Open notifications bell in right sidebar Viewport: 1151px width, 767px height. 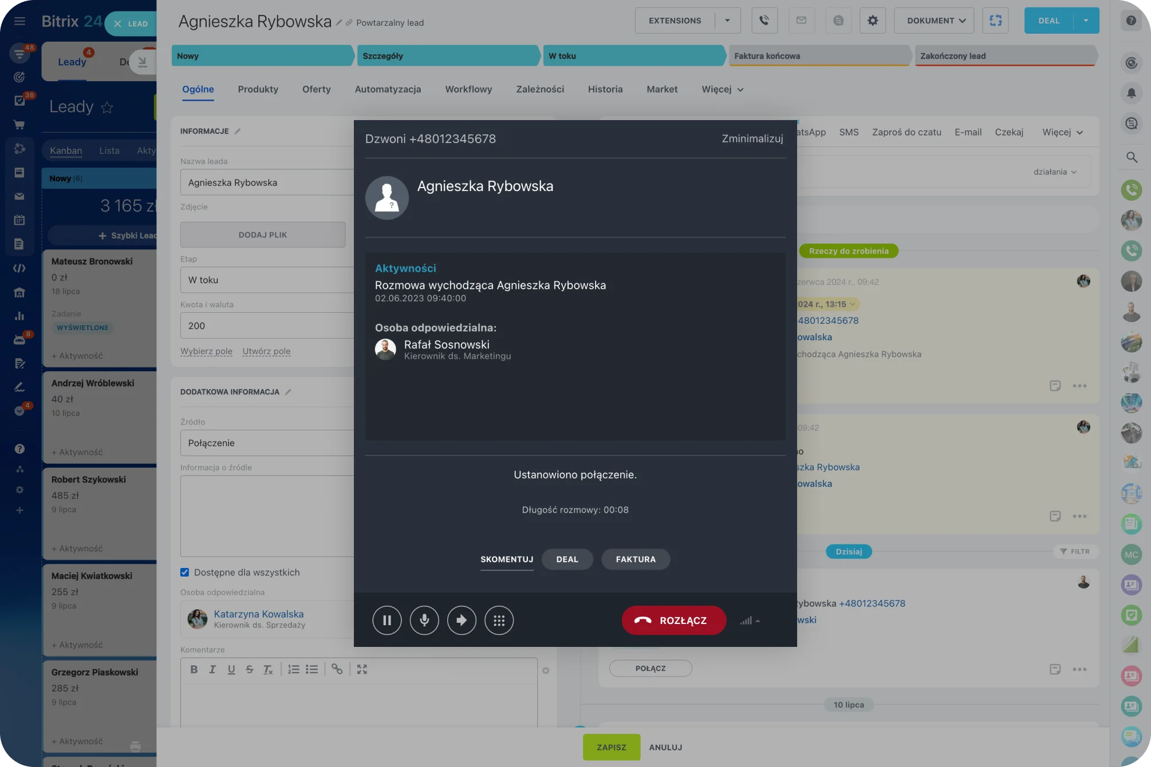[1131, 93]
